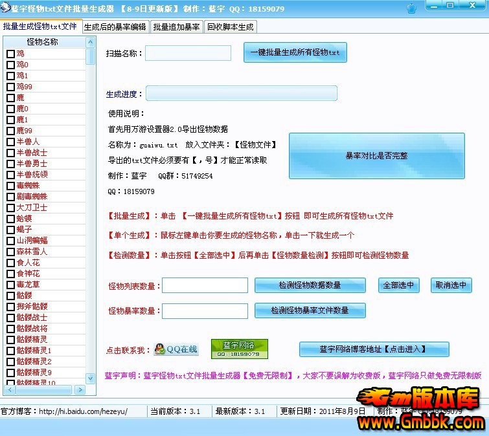This screenshot has height=436, width=489.
Task: Click the 怪物名称 column header
Action: click(x=43, y=42)
